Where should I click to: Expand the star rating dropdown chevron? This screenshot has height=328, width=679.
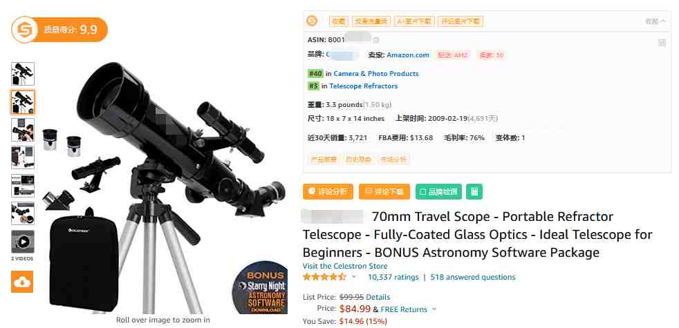[354, 277]
